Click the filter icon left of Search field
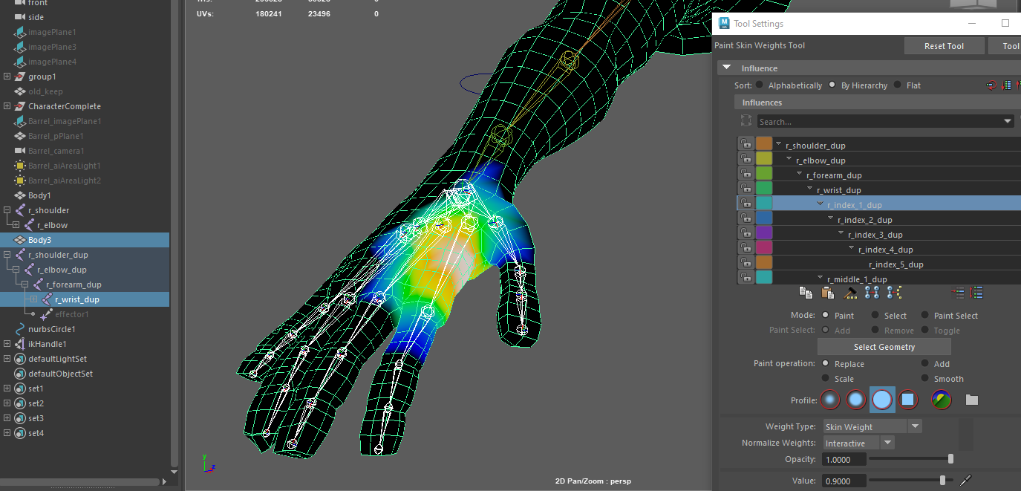Viewport: 1021px width, 491px height. click(x=746, y=121)
